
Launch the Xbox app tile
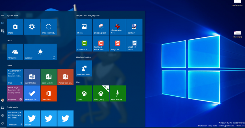coord(84,93)
